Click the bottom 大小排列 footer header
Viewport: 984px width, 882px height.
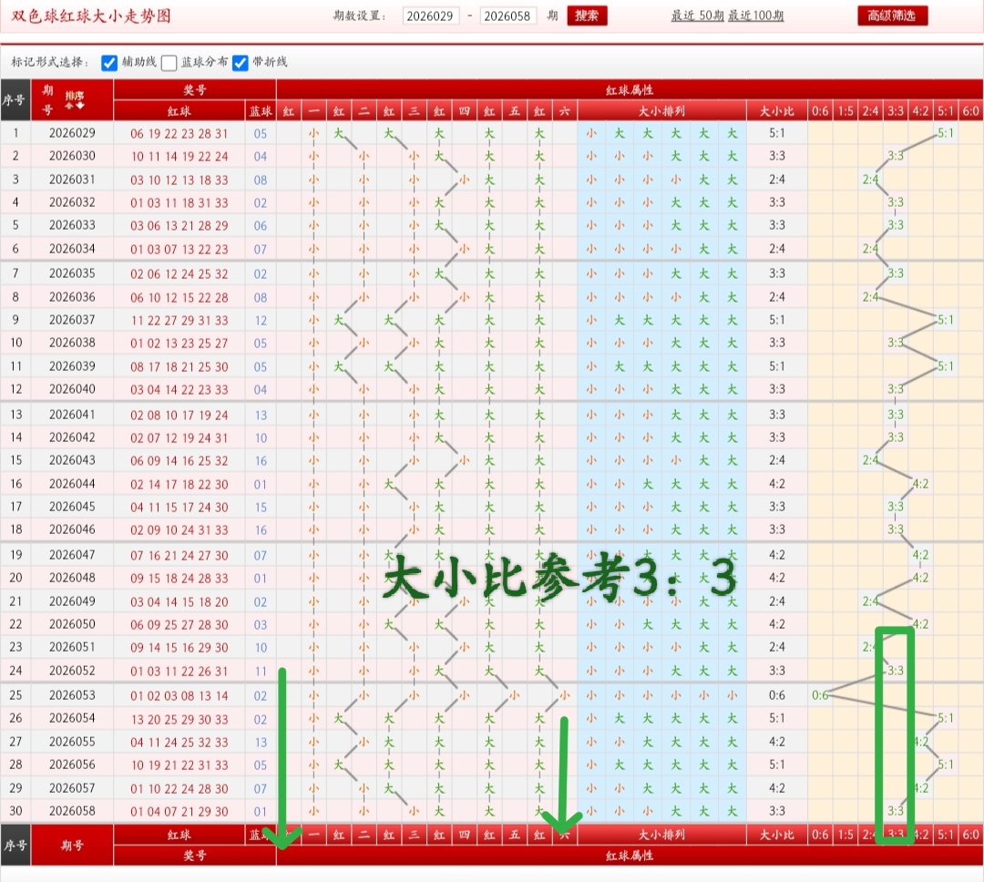click(x=662, y=835)
